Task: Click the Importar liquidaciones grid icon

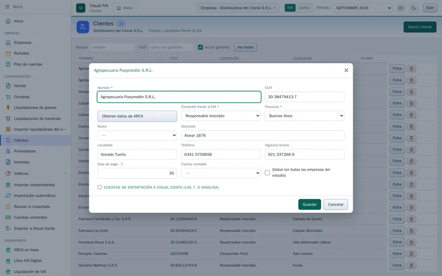Action: coord(8,129)
